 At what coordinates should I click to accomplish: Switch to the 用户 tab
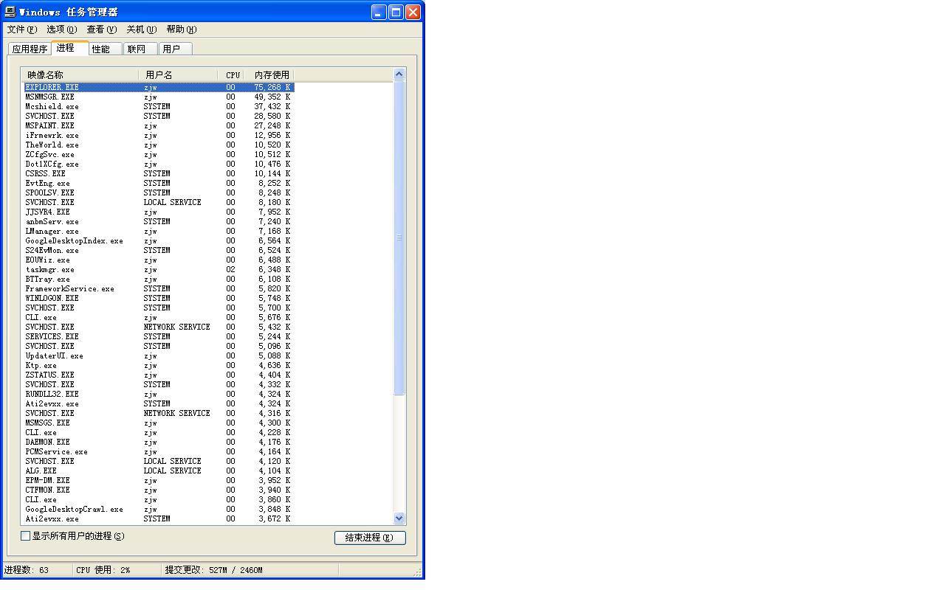(x=175, y=49)
